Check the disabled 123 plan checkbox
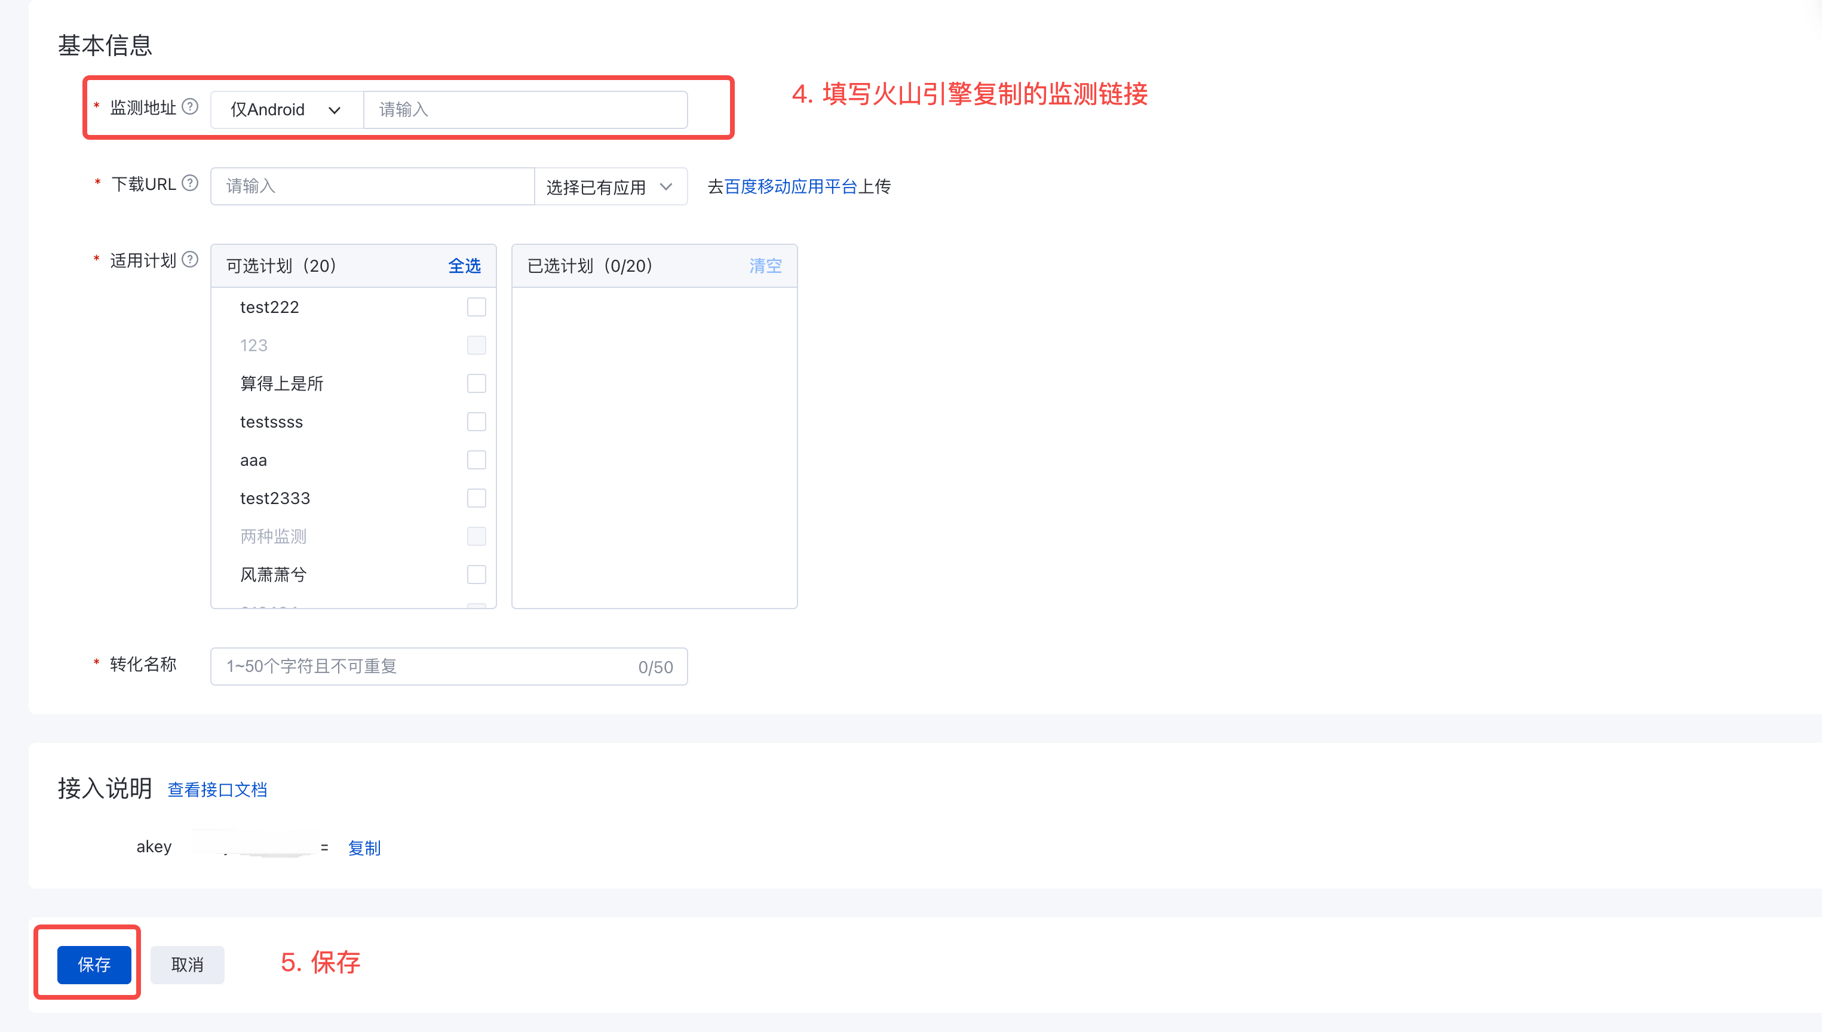The width and height of the screenshot is (1822, 1032). coord(477,345)
